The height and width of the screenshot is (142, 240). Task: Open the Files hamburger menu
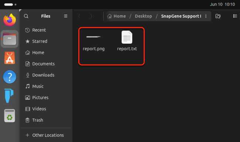click(x=66, y=16)
